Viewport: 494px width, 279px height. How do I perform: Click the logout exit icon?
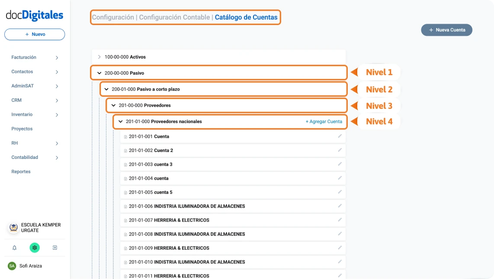(55, 248)
